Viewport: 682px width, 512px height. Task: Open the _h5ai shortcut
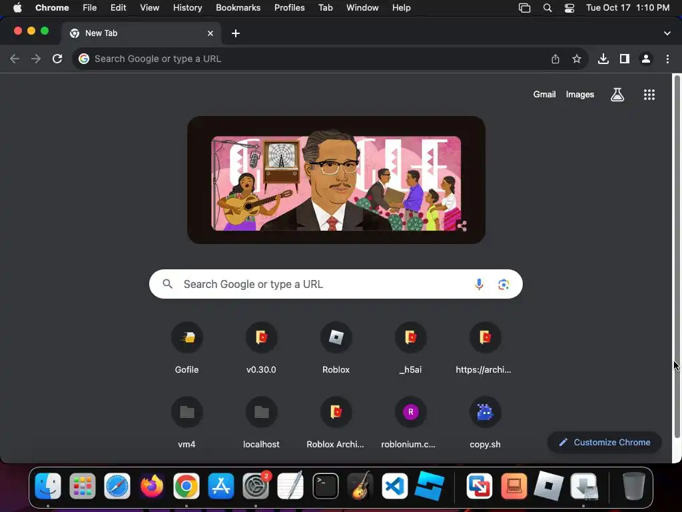[410, 349]
